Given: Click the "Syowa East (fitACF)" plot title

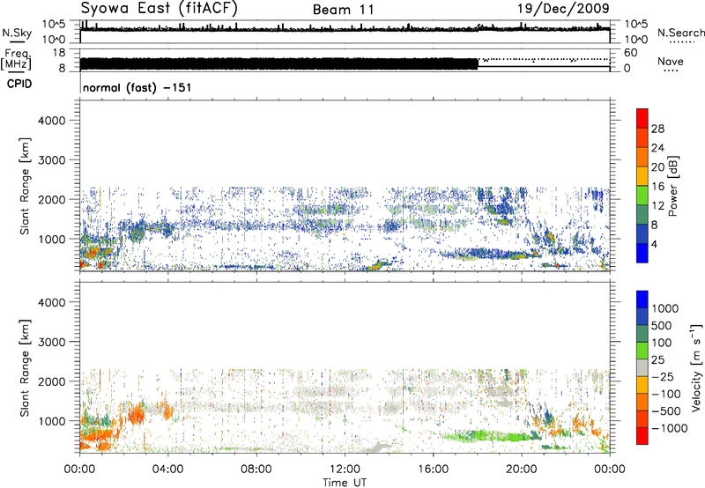Looking at the screenshot, I should [x=160, y=8].
